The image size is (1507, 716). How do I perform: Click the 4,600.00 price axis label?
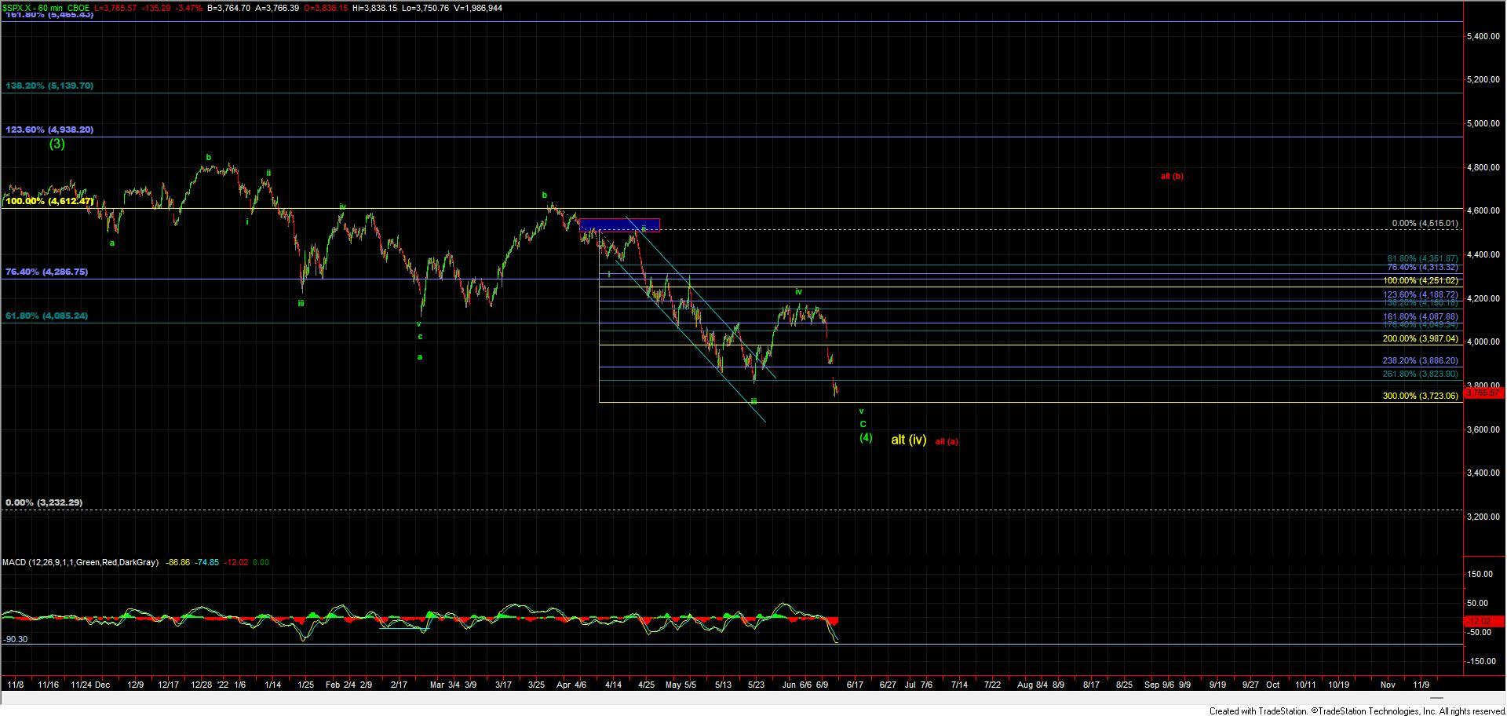[1483, 211]
